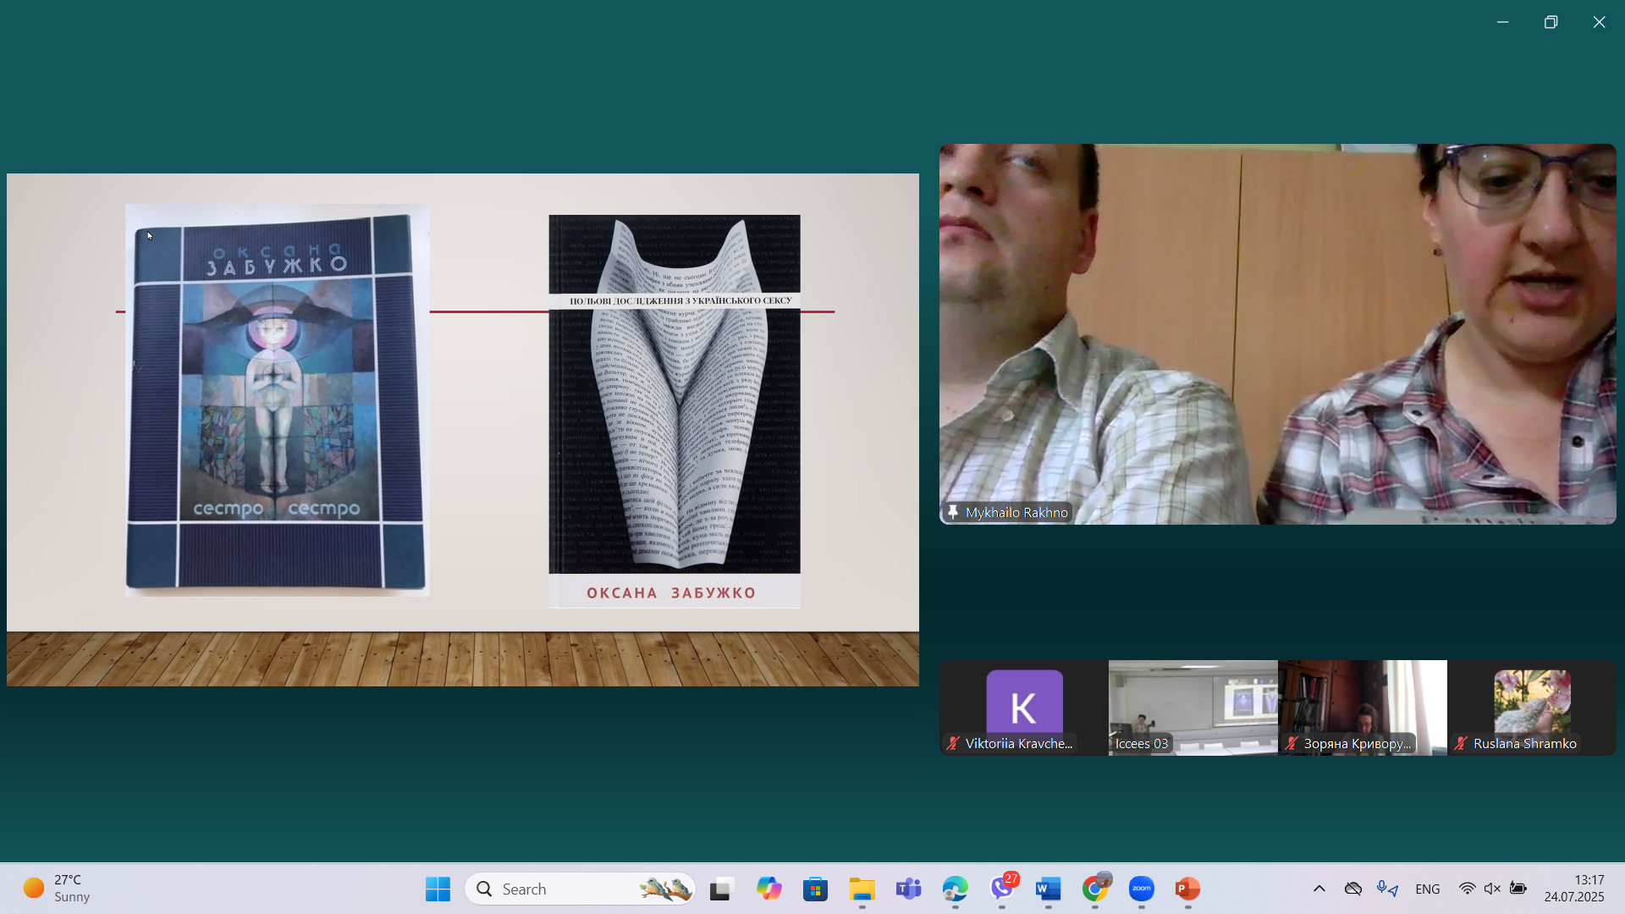Screen dimensions: 1625x914
Task: Switch to PowerPoint on the taskbar
Action: (1187, 889)
